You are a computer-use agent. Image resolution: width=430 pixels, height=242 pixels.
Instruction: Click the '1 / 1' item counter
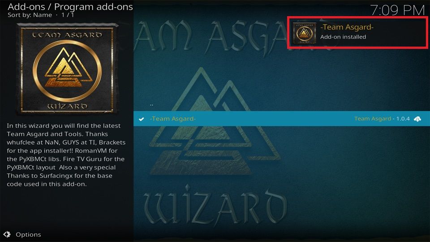coord(68,15)
